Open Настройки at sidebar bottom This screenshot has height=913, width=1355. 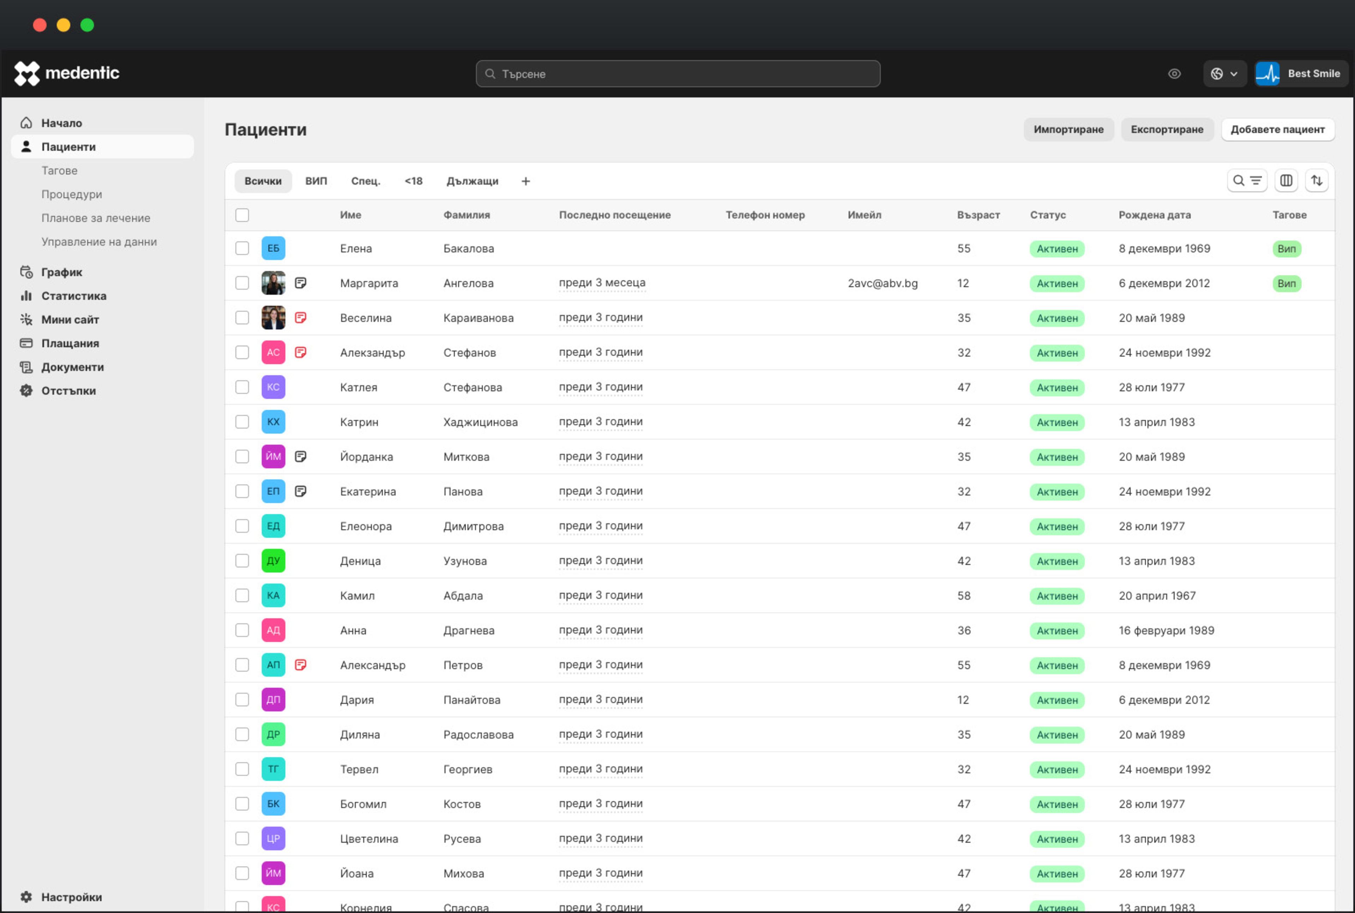click(71, 897)
